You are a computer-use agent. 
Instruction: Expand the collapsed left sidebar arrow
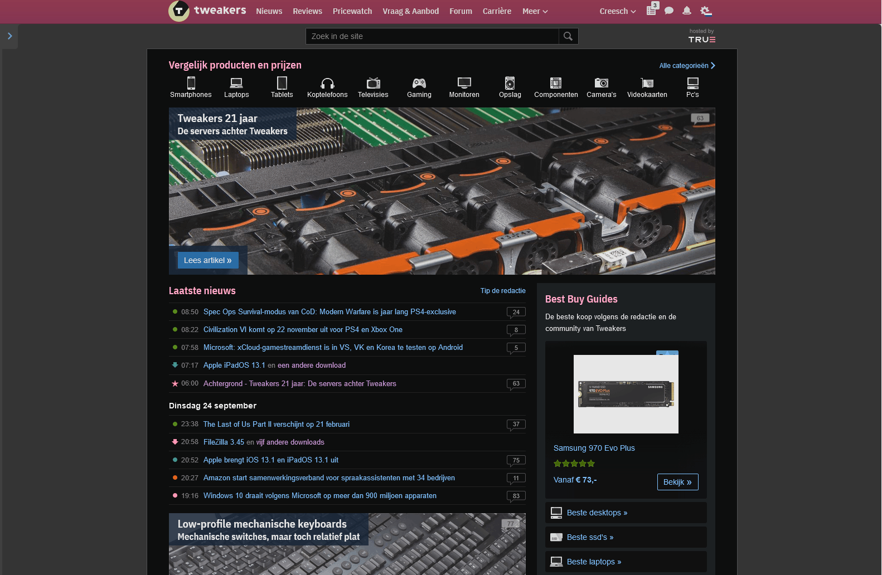click(x=10, y=36)
